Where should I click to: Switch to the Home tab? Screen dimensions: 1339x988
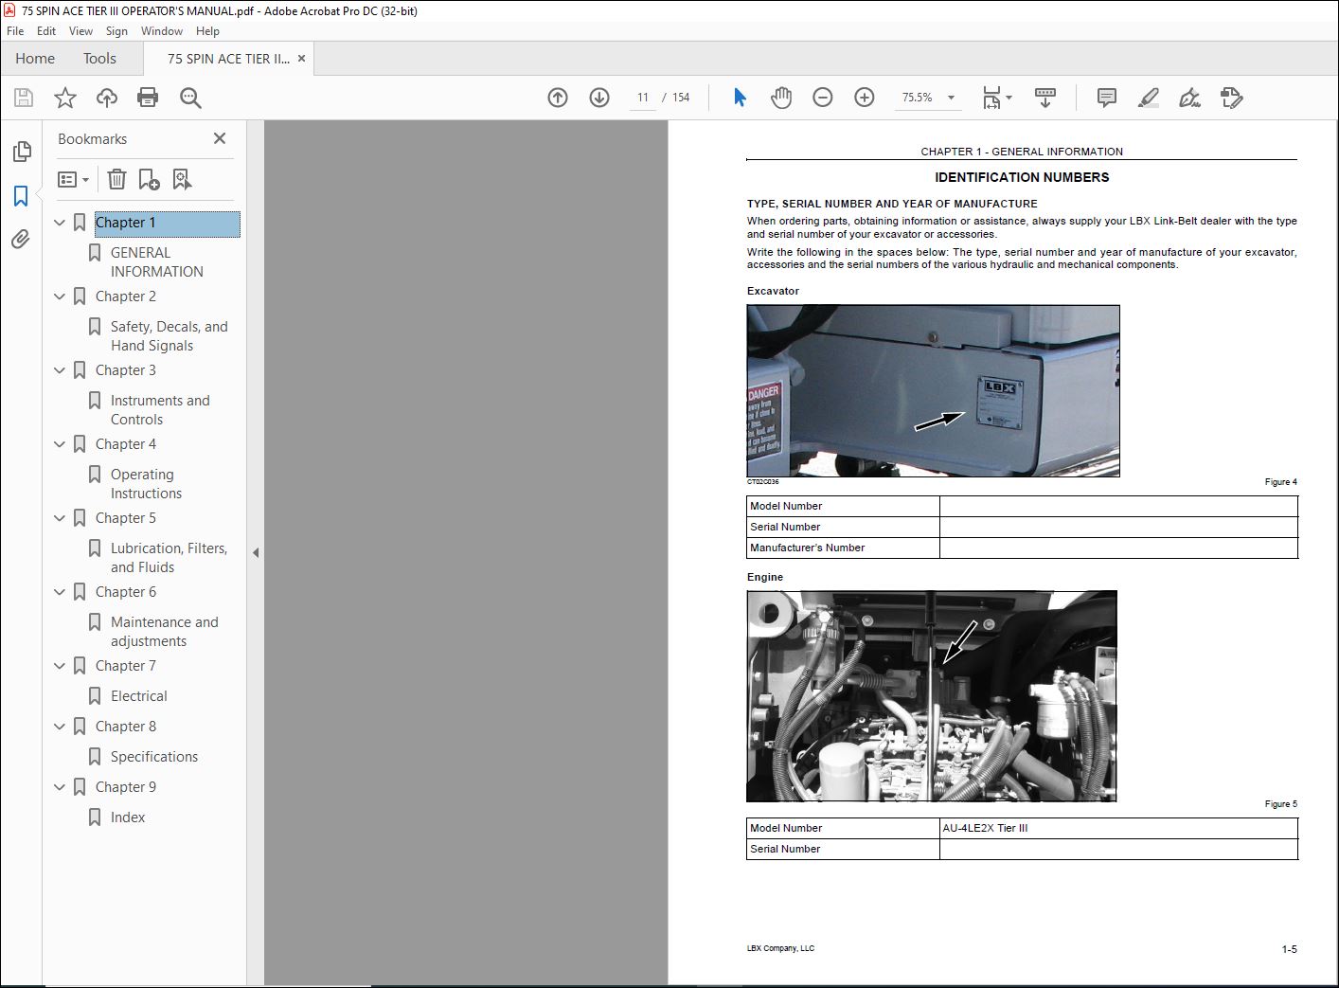click(35, 59)
